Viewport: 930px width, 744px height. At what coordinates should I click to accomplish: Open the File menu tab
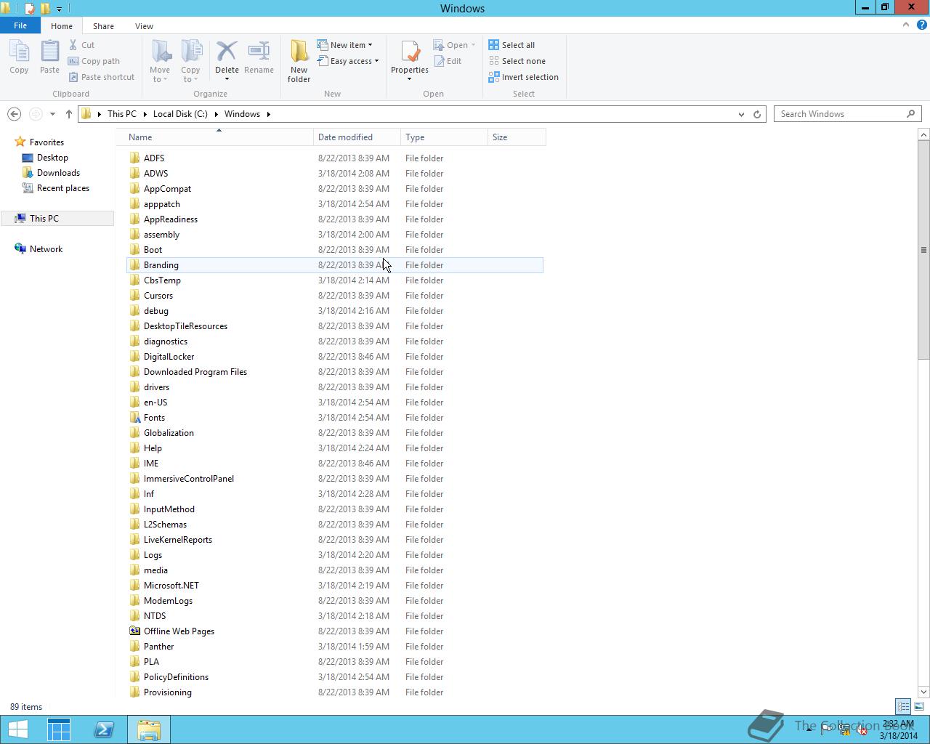tap(20, 25)
